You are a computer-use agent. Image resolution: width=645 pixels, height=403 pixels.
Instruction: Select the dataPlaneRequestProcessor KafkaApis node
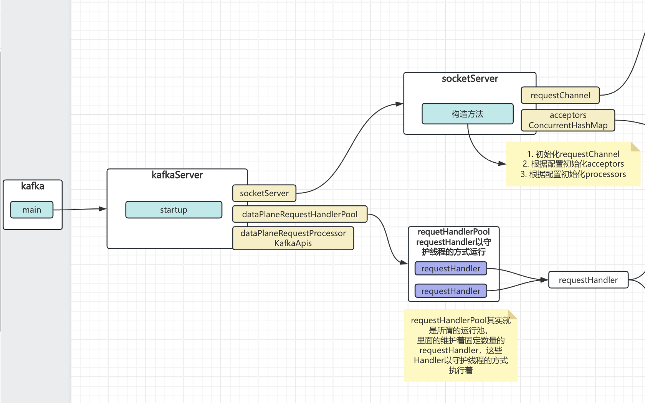click(x=293, y=238)
